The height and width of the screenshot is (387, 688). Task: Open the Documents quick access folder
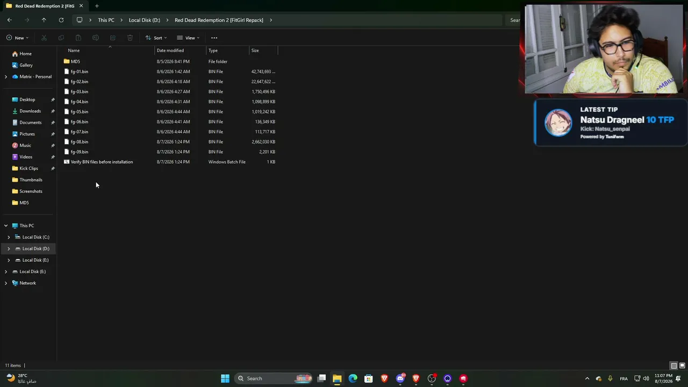(30, 123)
